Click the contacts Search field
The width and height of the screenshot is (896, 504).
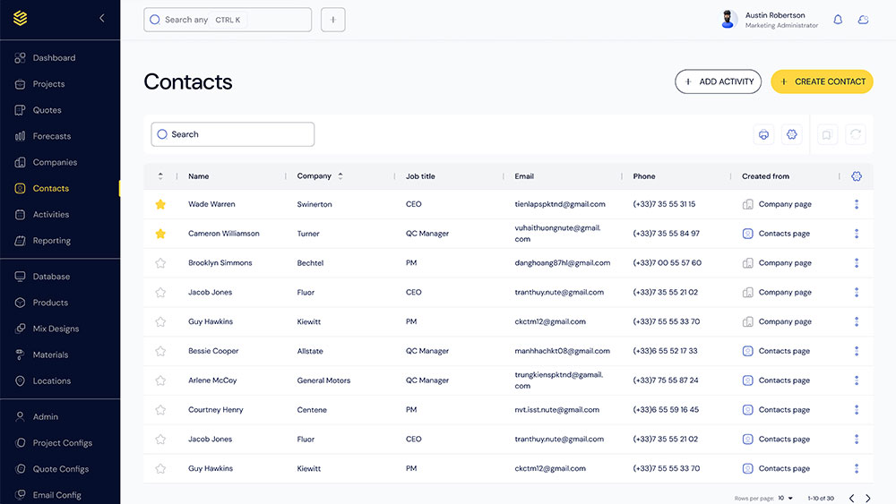coord(233,134)
